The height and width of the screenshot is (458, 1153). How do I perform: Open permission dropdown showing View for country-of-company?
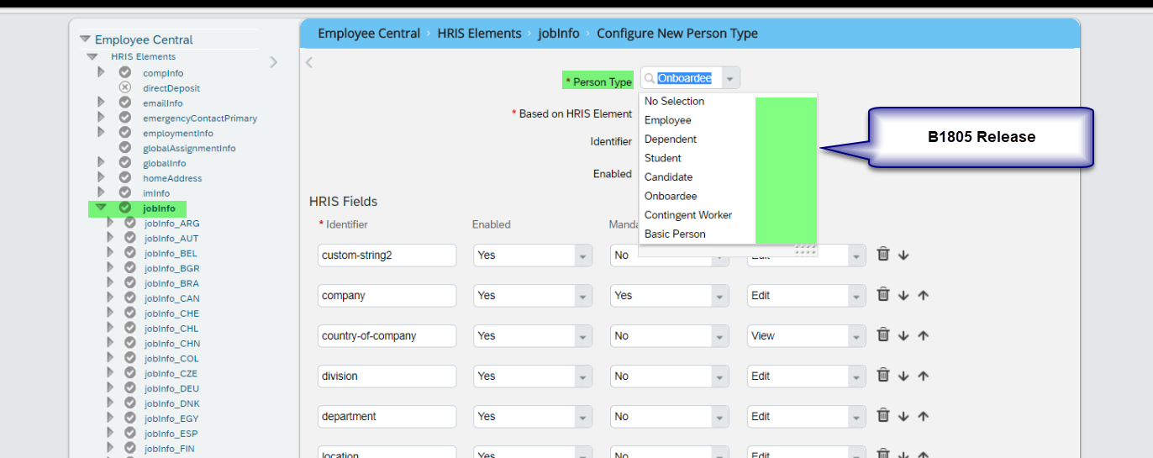coord(856,336)
